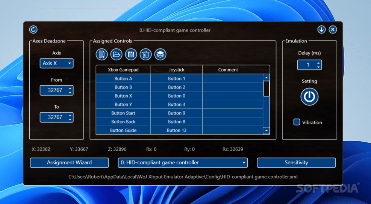The width and height of the screenshot is (371, 204).
Task: Click the Button 1 joystick cell
Action: 177,79
